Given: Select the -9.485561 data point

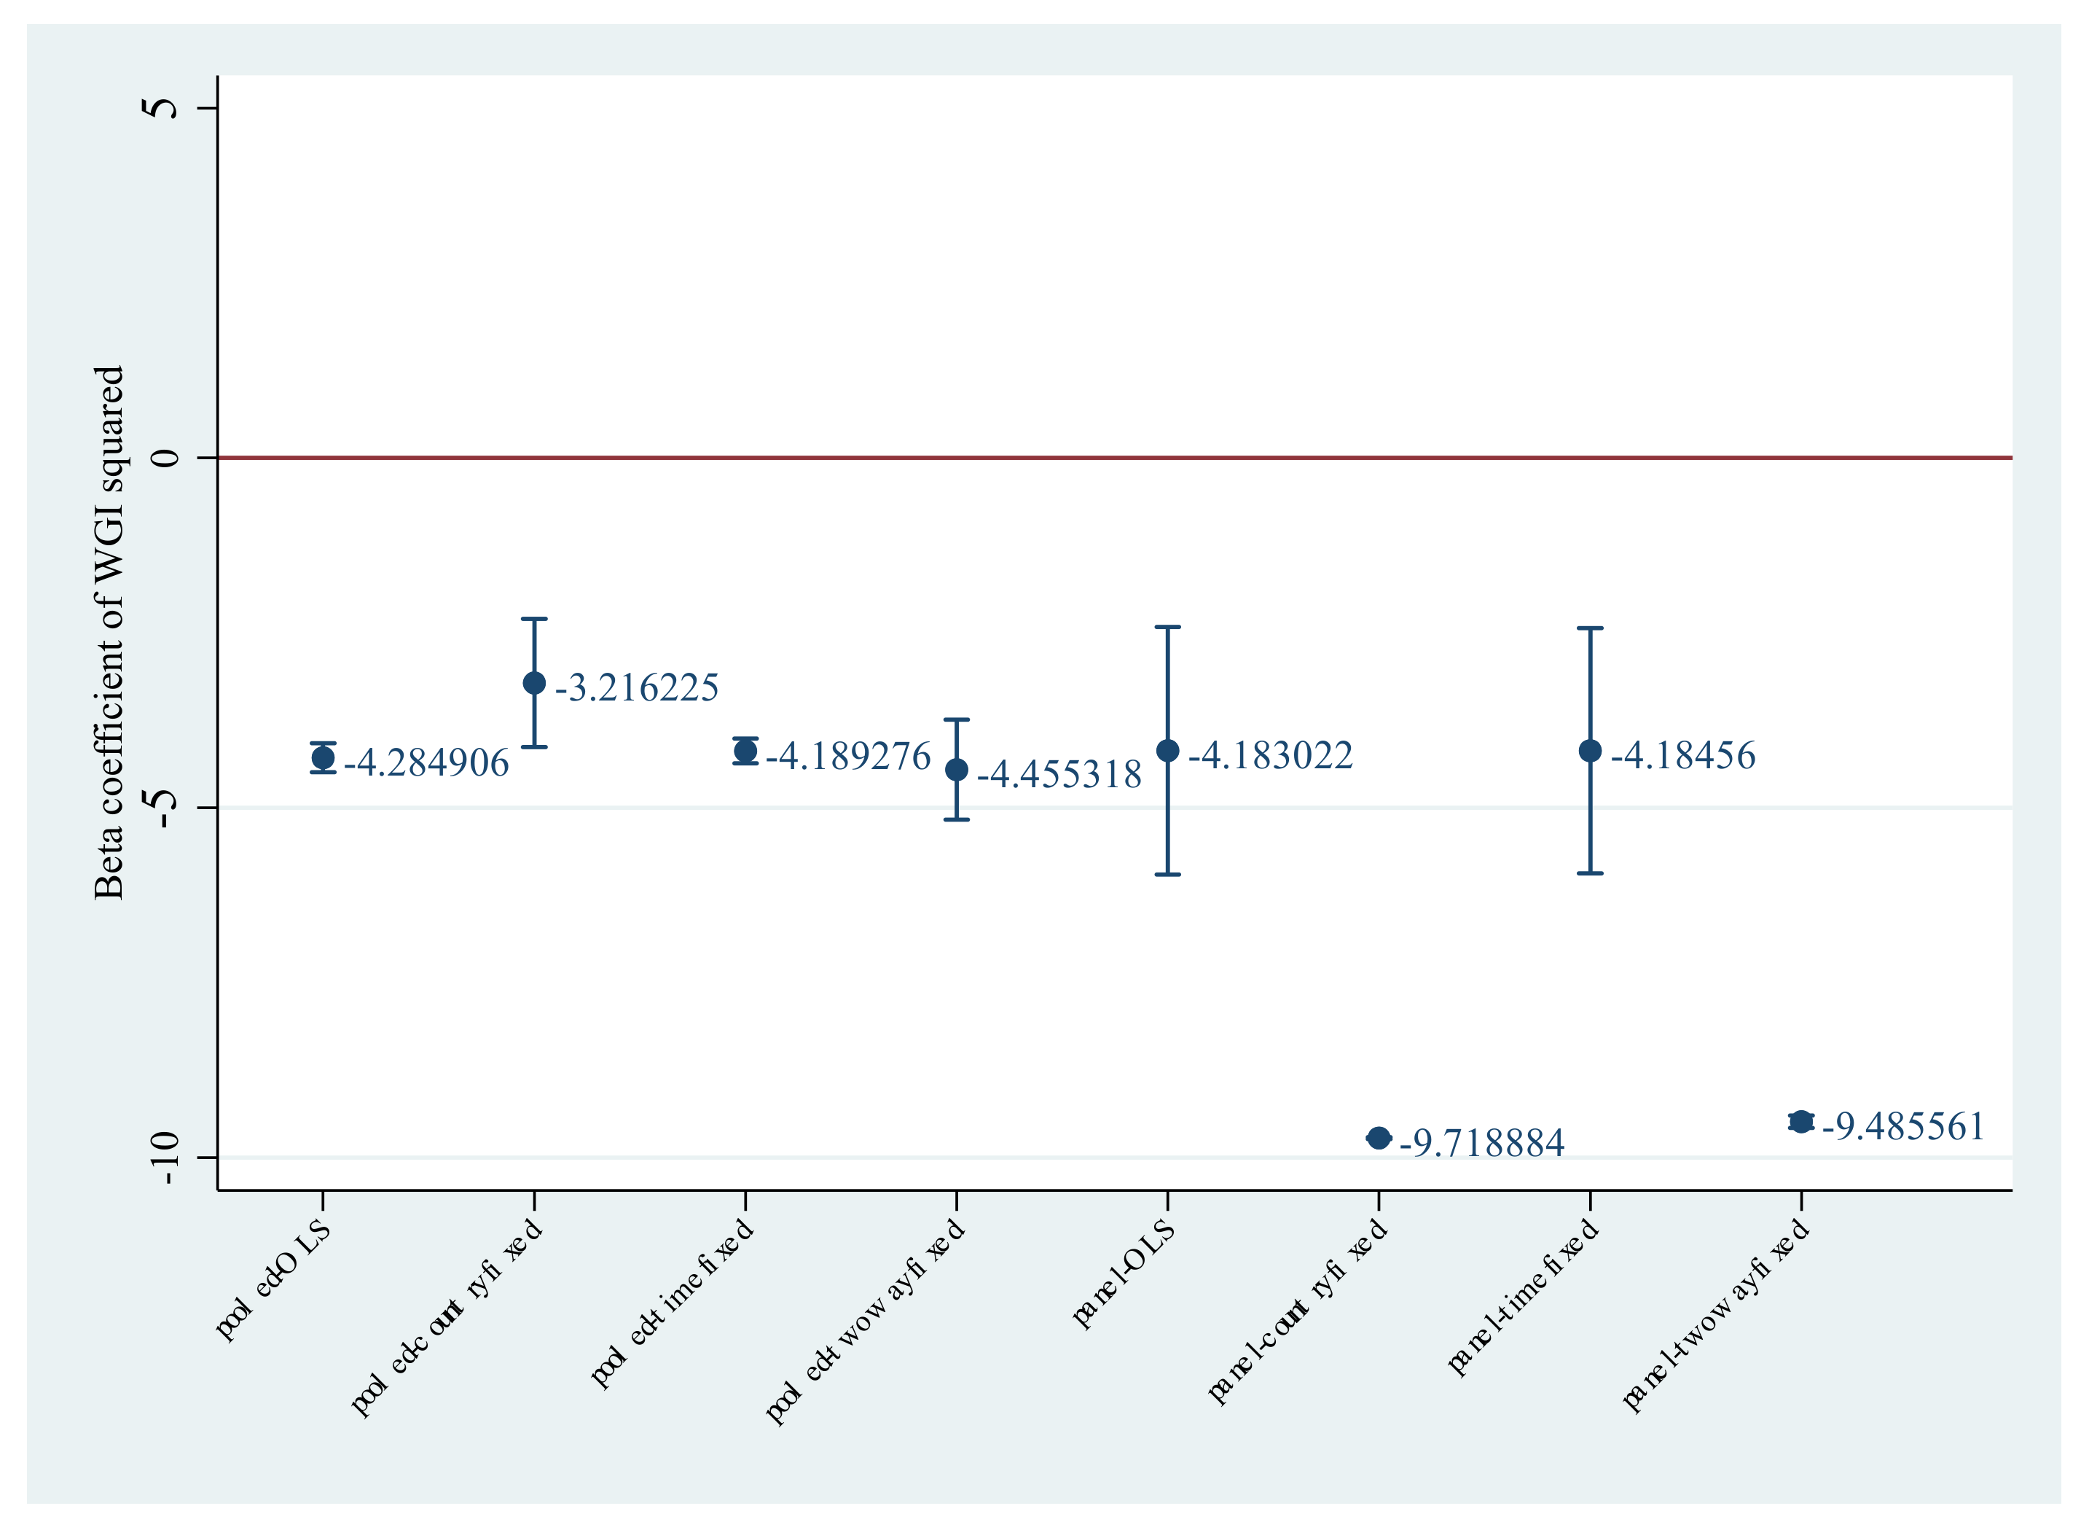Looking at the screenshot, I should click(1801, 1122).
